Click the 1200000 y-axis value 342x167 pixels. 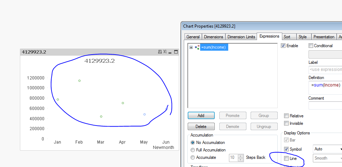(36, 78)
